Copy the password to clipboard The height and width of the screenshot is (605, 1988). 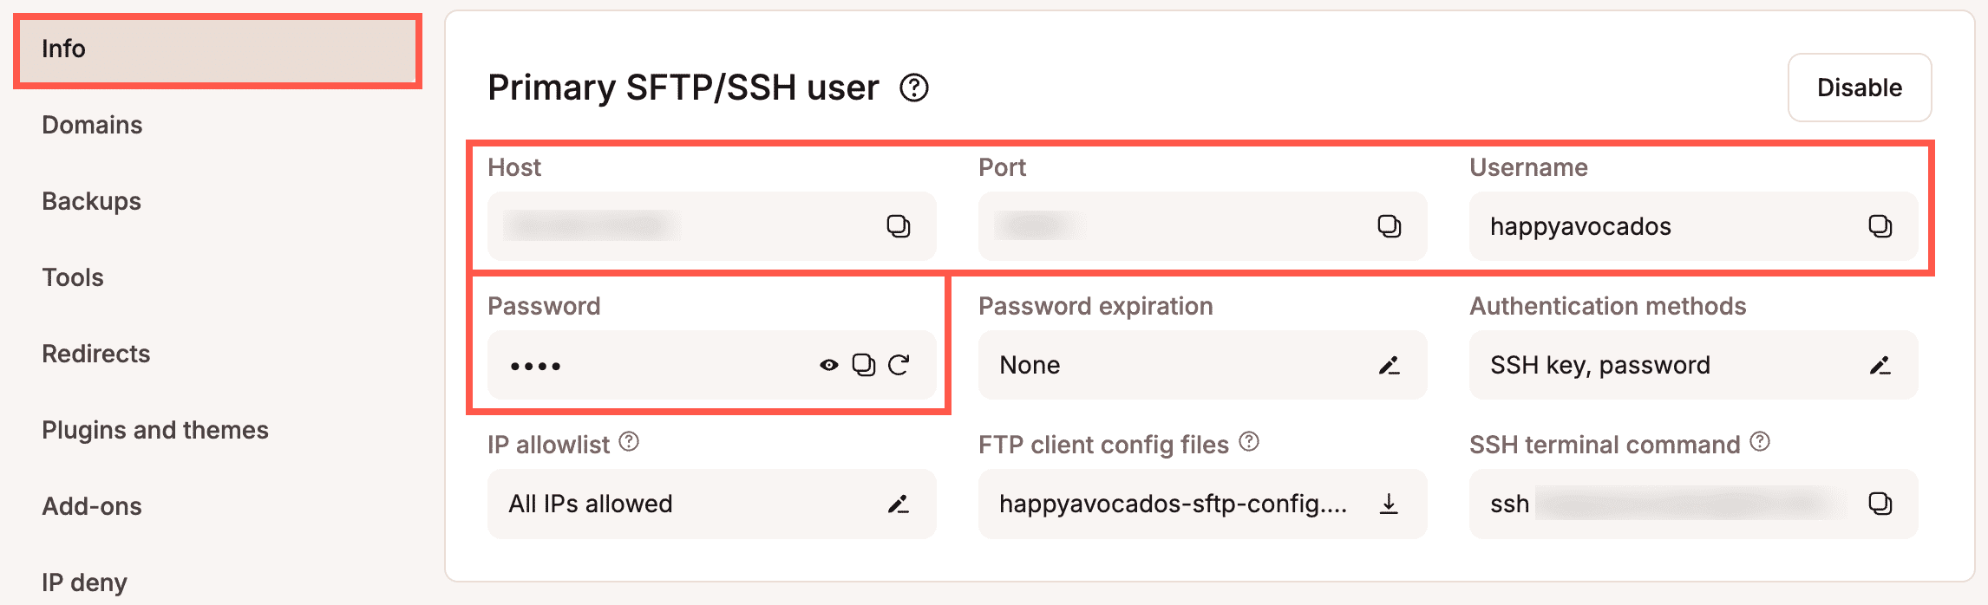coord(862,365)
